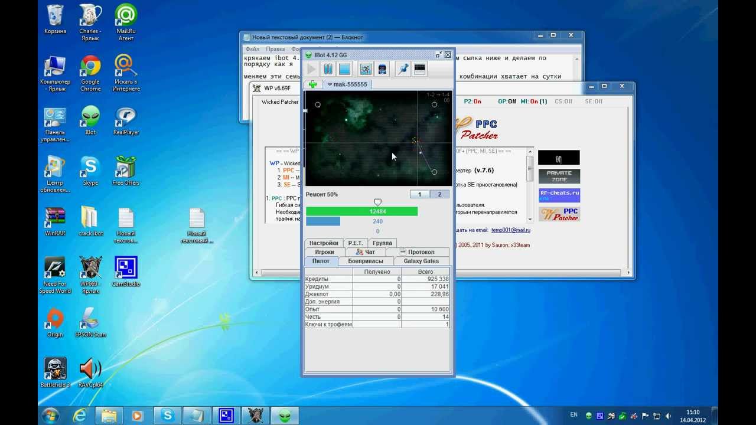Open the Корзина recycle bin icon
This screenshot has height=425, width=756.
click(x=55, y=19)
